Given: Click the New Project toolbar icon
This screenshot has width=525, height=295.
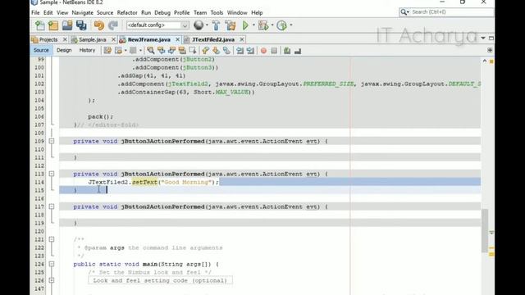Looking at the screenshot, I should coord(53,25).
